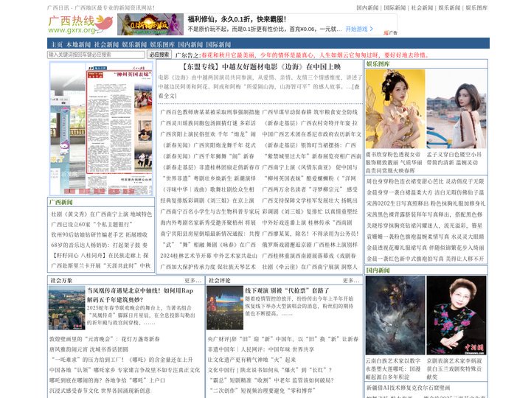Screen dimensions: 531x398
Task: Open the concert photo thumbnail in 社会评论
Action: coord(225,307)
